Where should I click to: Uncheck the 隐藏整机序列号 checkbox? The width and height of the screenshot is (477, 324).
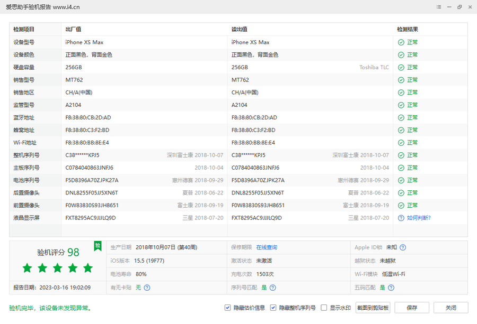pyautogui.click(x=273, y=308)
